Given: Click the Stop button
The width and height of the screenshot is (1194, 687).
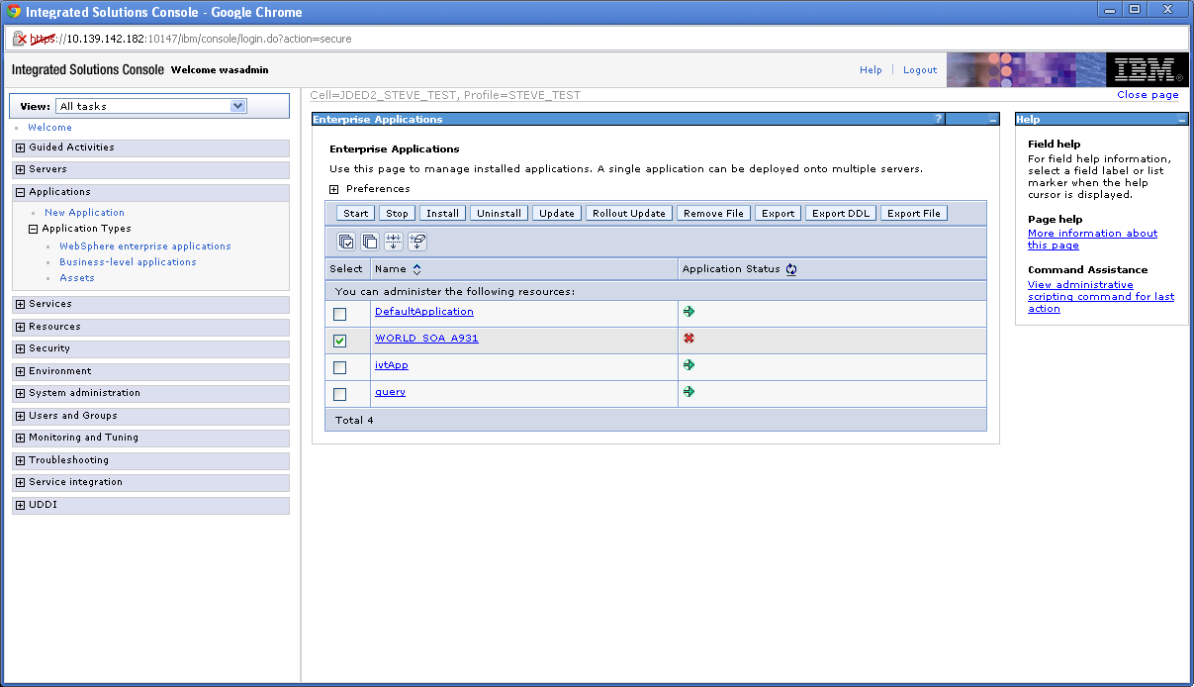Looking at the screenshot, I should [397, 213].
